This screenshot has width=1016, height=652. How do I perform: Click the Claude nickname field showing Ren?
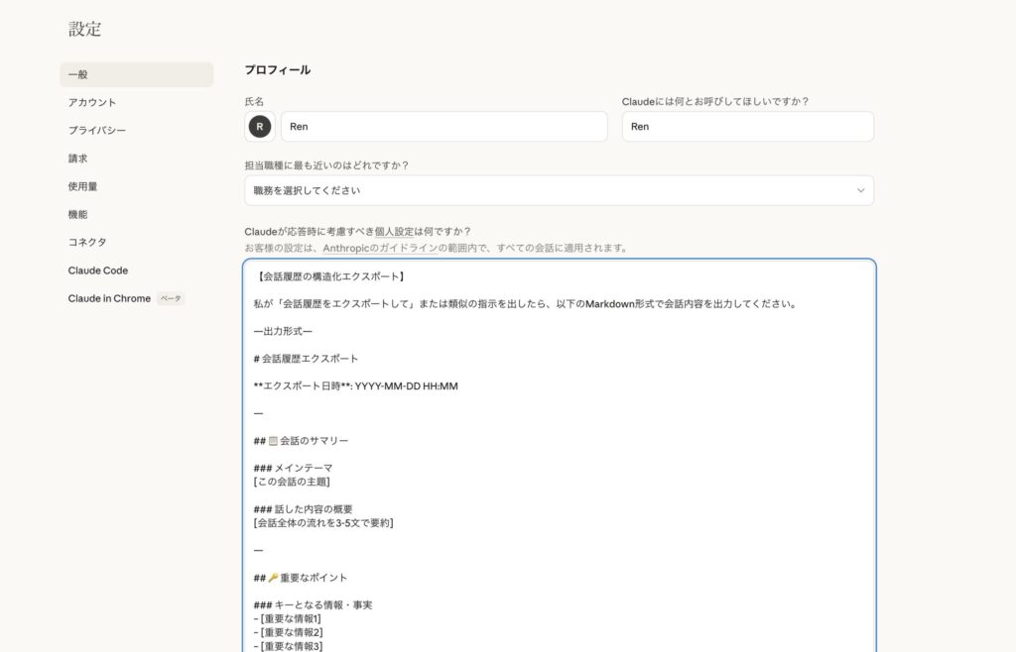[747, 126]
